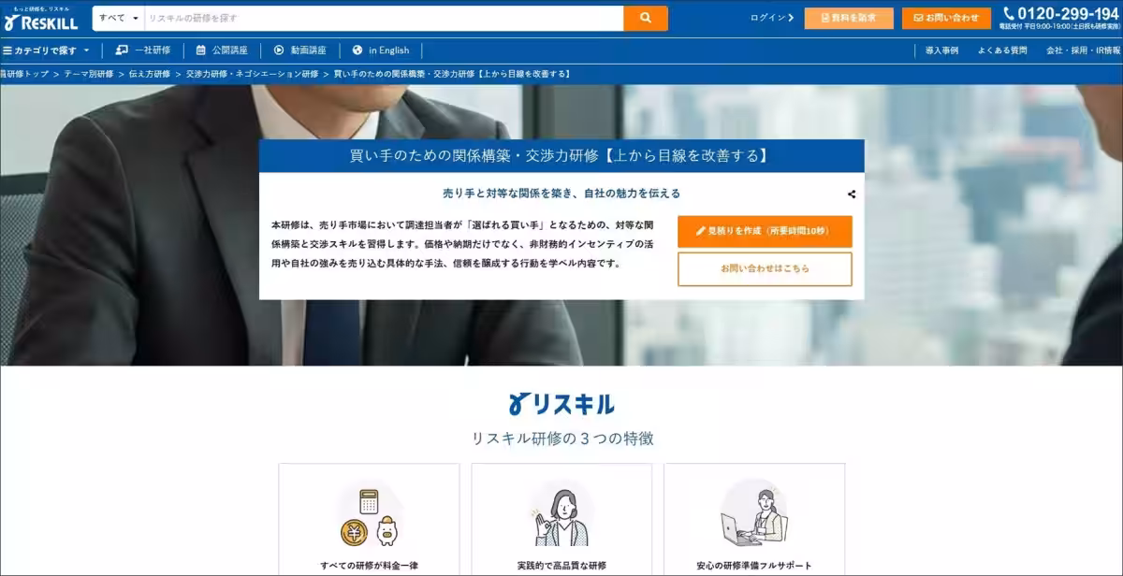Click the phone icon beside 0120-299-194

click(x=1008, y=15)
